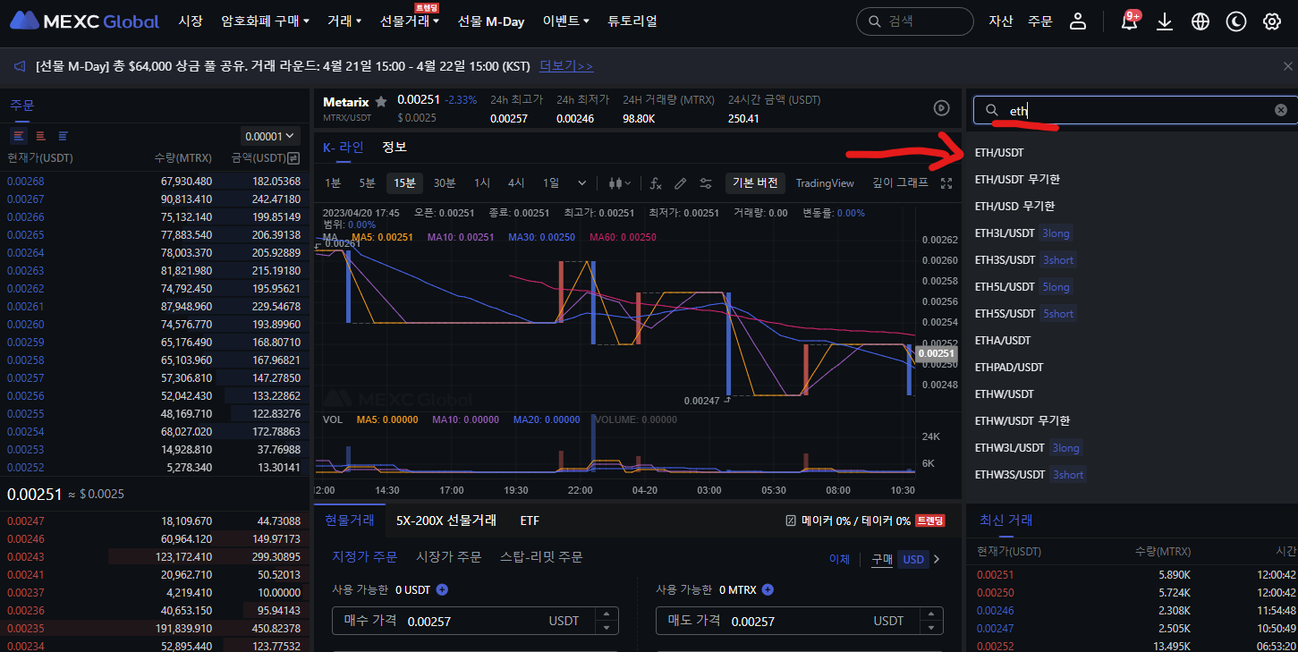The height and width of the screenshot is (652, 1298).
Task: Click the magnifier icon in pair search
Action: 991,110
